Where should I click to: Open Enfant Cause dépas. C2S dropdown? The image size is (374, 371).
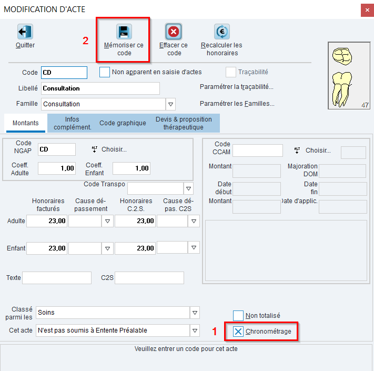[194, 247]
